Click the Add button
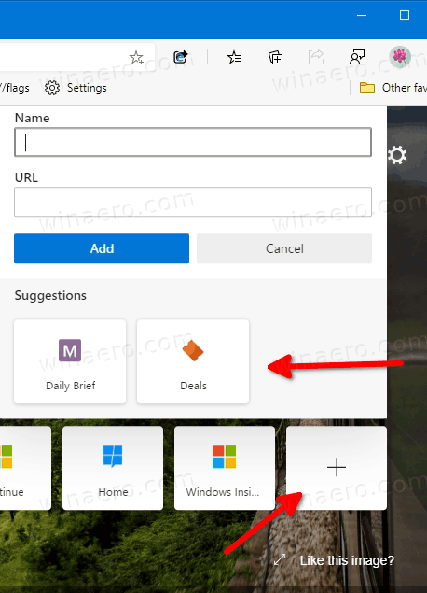 (102, 248)
